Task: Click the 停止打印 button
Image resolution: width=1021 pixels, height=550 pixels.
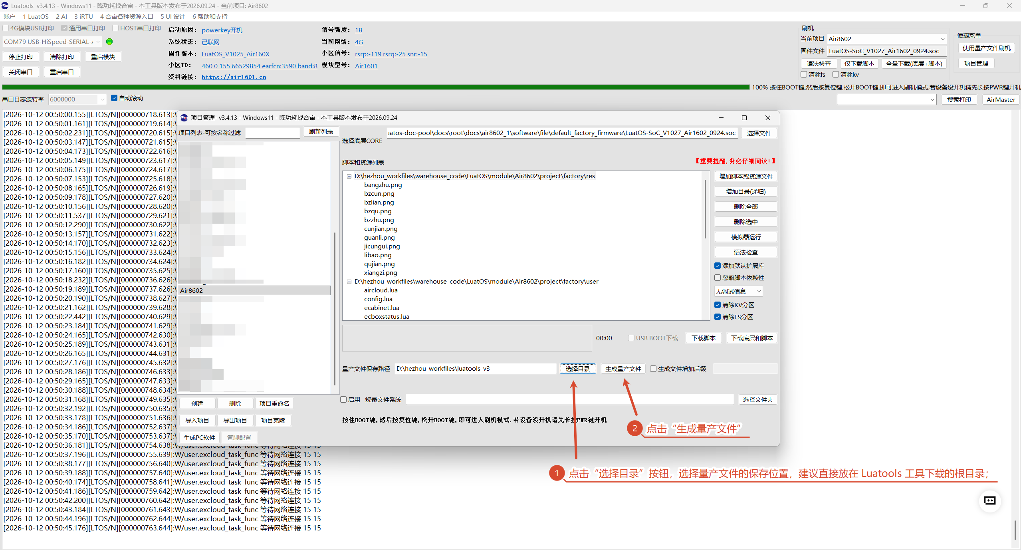Action: click(21, 57)
